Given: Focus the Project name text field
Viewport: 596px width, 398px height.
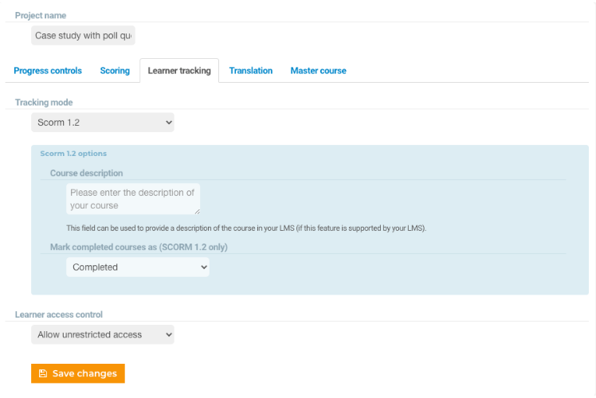Looking at the screenshot, I should pos(83,35).
